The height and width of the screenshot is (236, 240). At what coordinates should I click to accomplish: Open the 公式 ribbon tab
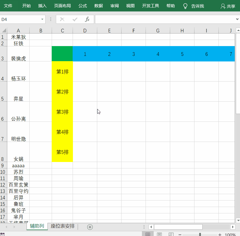coord(83,6)
